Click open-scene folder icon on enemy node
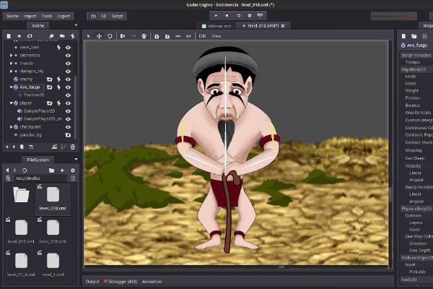 pyautogui.click(x=49, y=79)
